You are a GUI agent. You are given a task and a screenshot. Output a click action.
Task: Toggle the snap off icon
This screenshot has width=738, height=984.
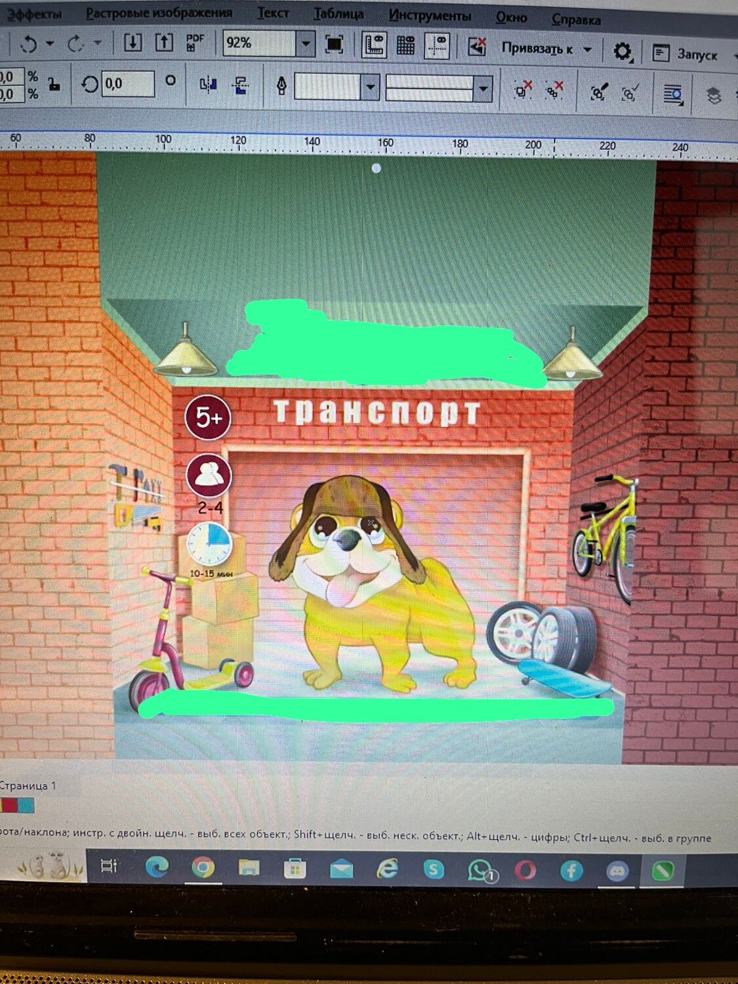coord(477,47)
